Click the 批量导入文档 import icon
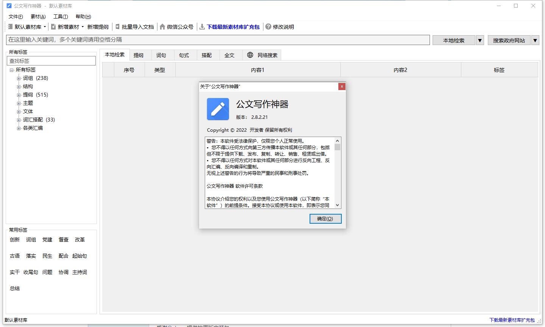The width and height of the screenshot is (545, 327). tap(118, 27)
